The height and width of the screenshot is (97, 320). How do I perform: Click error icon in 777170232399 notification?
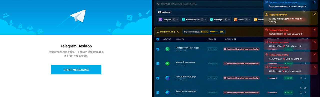266,30
